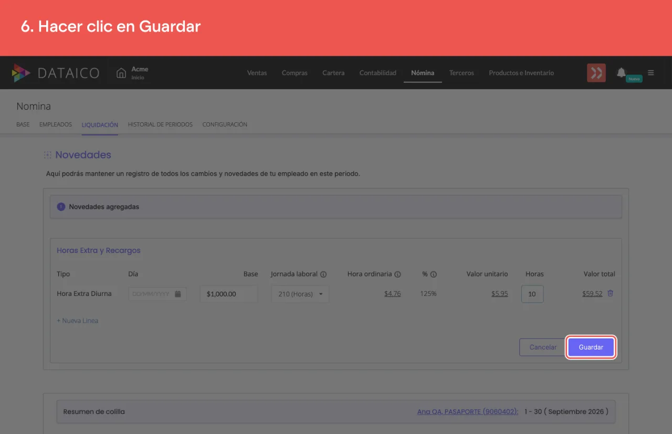This screenshot has width=672, height=434.
Task: Focus the Día date input field
Action: [157, 294]
